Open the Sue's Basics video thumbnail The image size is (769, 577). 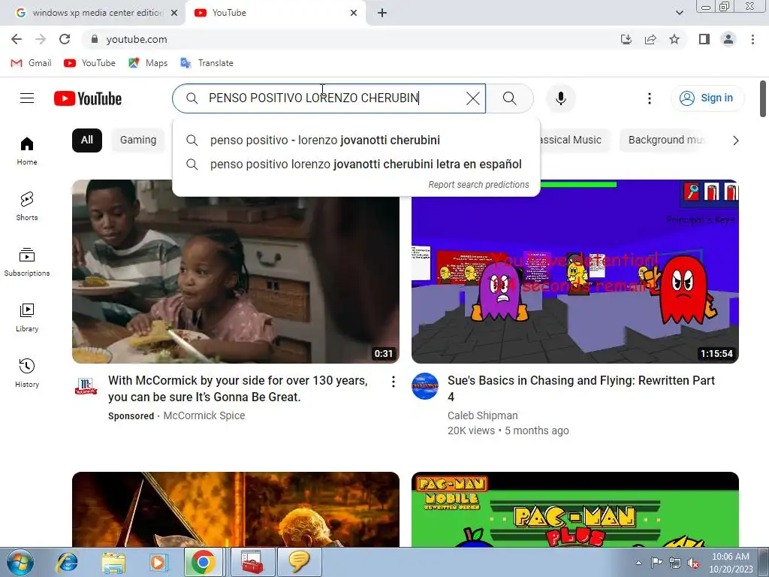point(574,271)
